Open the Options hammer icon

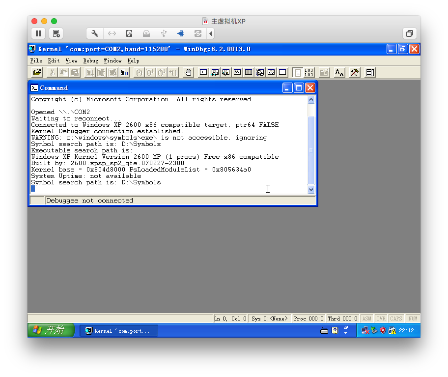(354, 73)
